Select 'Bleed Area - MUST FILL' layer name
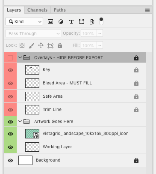 [x=67, y=83]
